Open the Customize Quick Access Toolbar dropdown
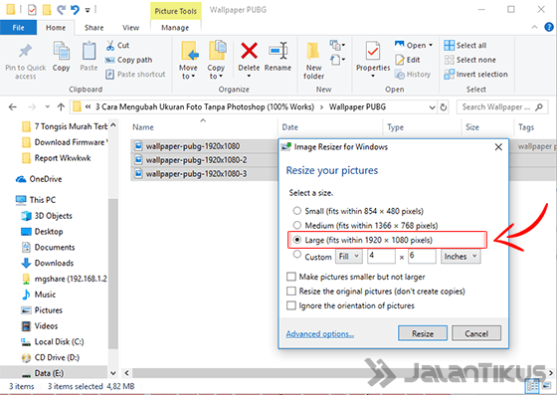Viewport: 557px width, 395px height. point(88,10)
